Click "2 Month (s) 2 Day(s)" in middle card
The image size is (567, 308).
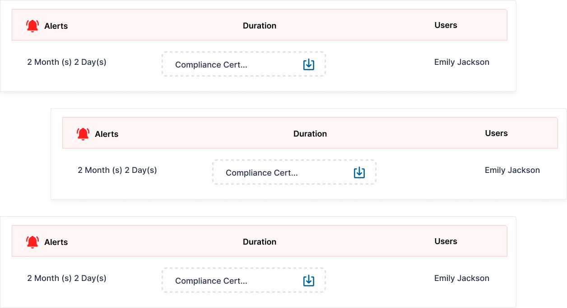117,170
